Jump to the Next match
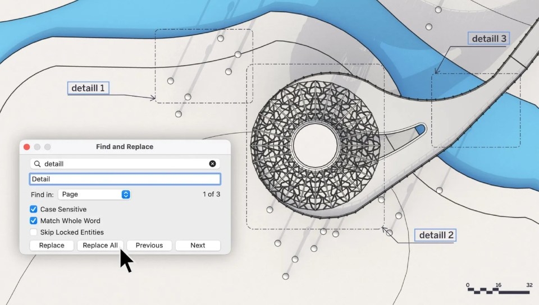This screenshot has width=539, height=305. (x=198, y=246)
